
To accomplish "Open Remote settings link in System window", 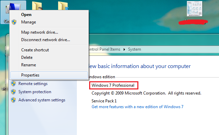I will pyautogui.click(x=33, y=84).
